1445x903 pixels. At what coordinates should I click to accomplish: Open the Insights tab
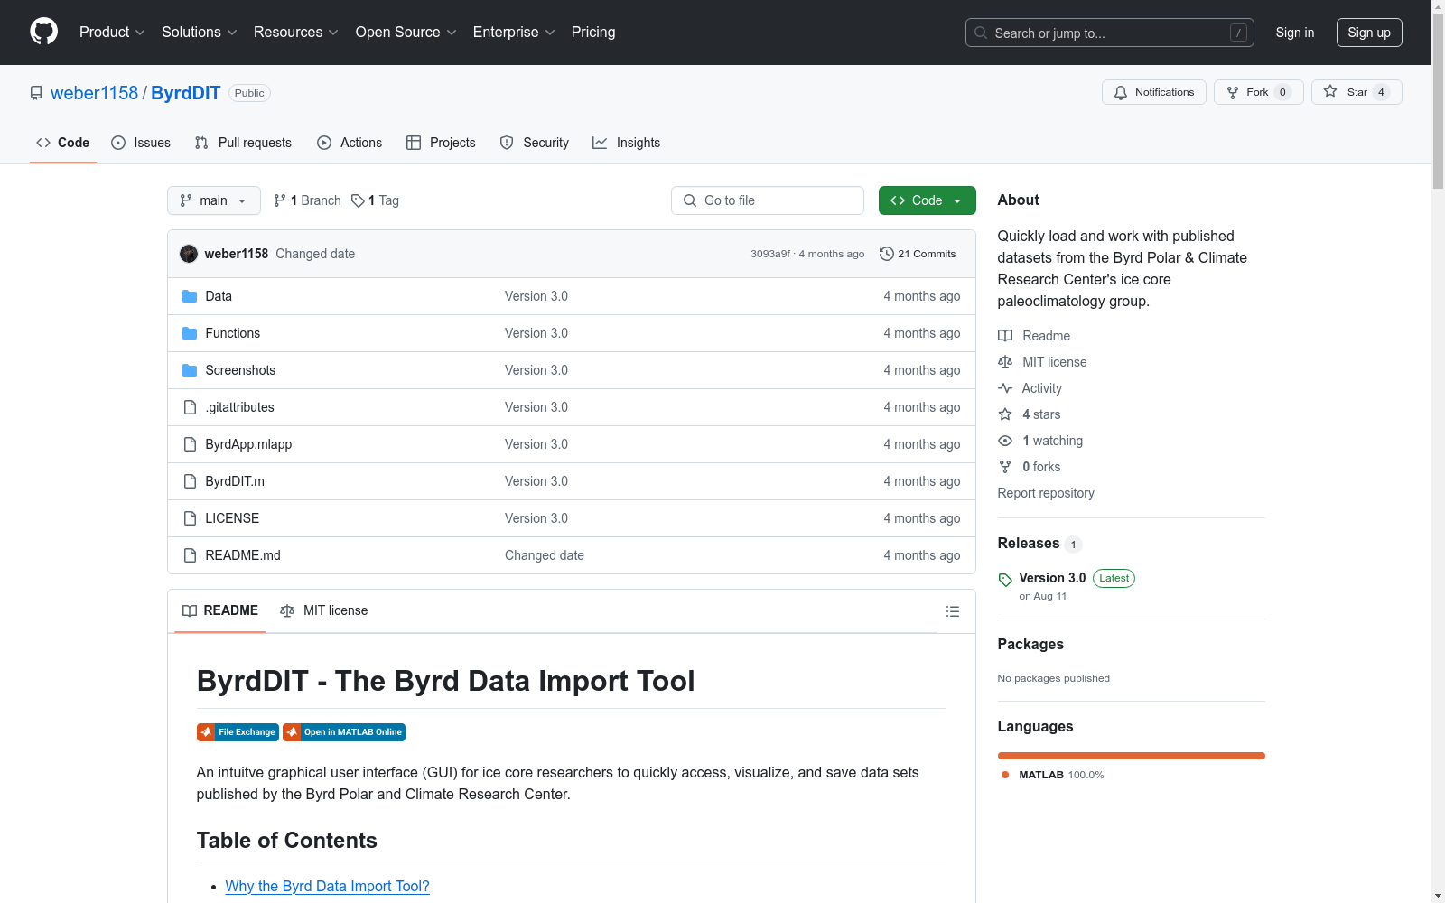[626, 143]
